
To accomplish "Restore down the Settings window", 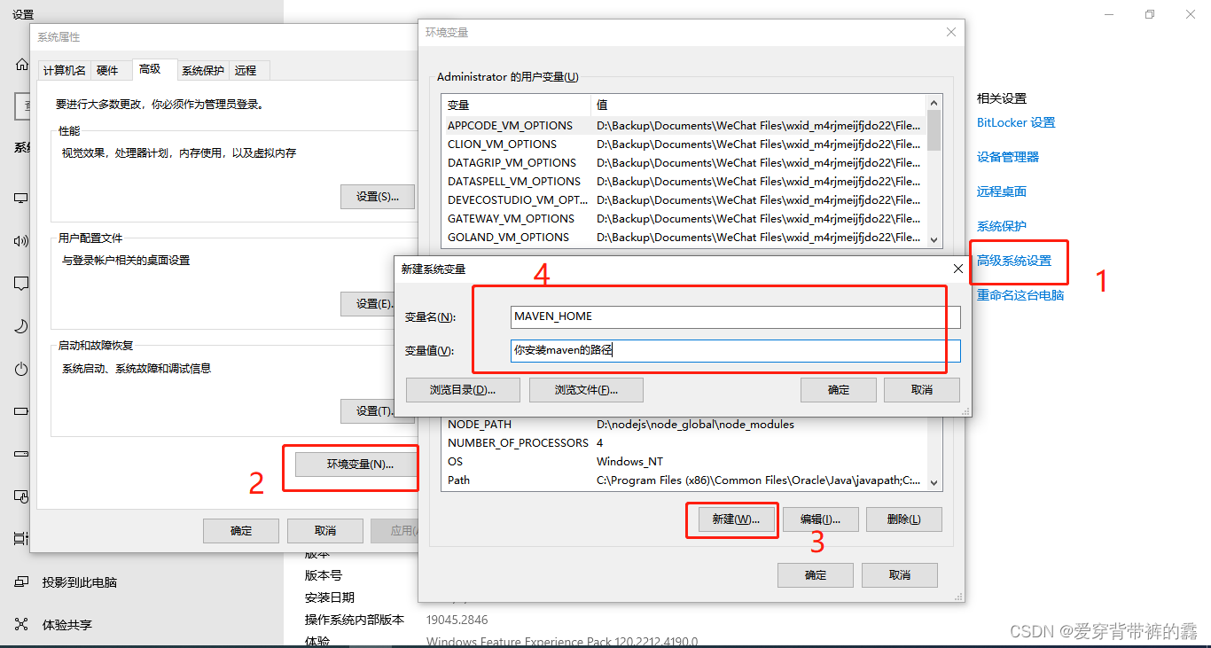I will pyautogui.click(x=1150, y=14).
